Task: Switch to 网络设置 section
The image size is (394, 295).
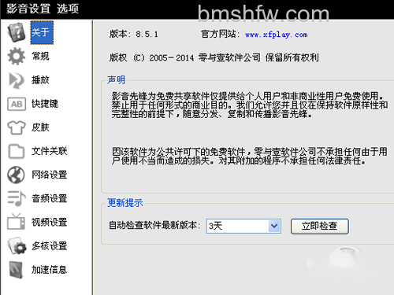Action: (x=50, y=175)
